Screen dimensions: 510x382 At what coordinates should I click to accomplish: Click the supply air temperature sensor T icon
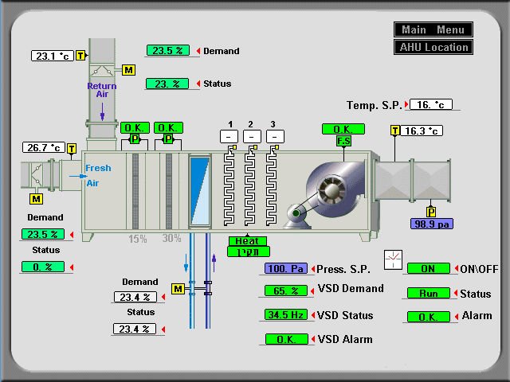(x=395, y=131)
